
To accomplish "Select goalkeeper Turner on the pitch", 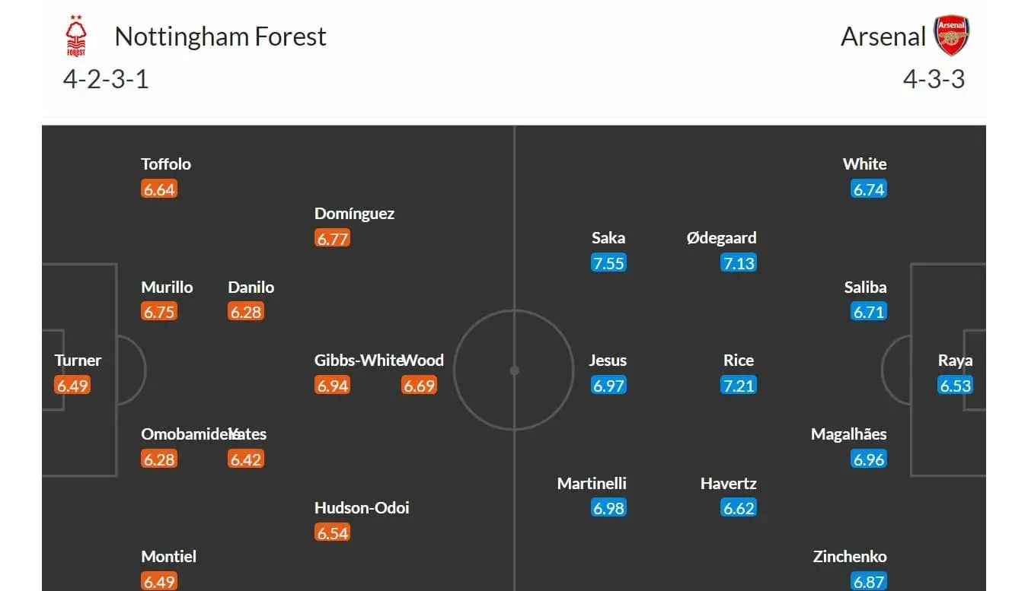I will coord(78,361).
